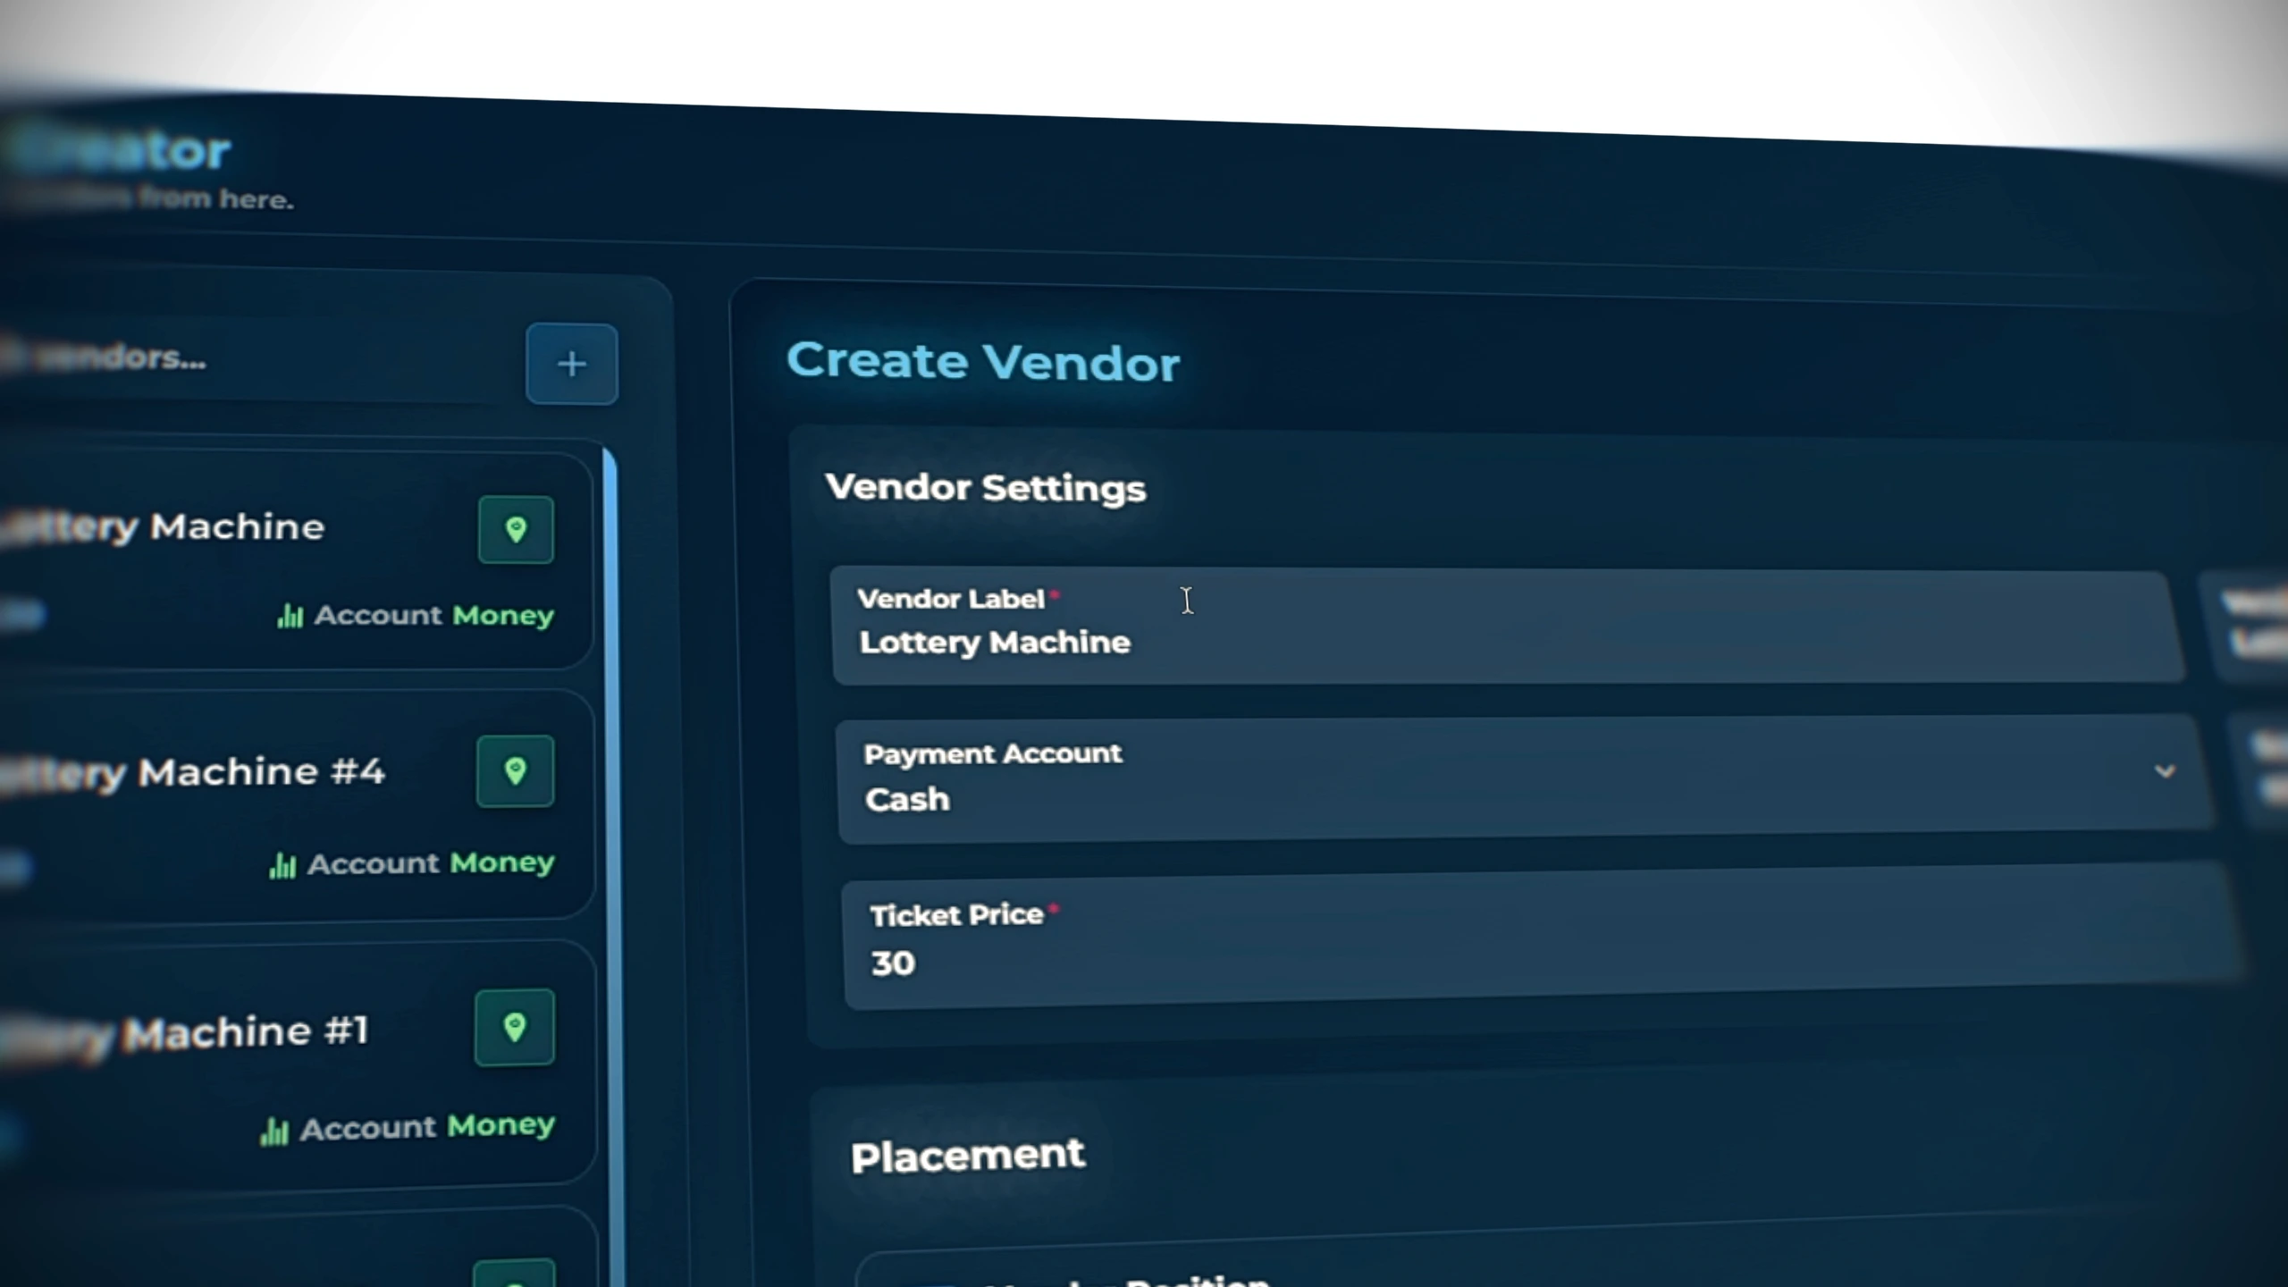
Task: Open the Payment Account dropdown chevron
Action: (x=2164, y=770)
